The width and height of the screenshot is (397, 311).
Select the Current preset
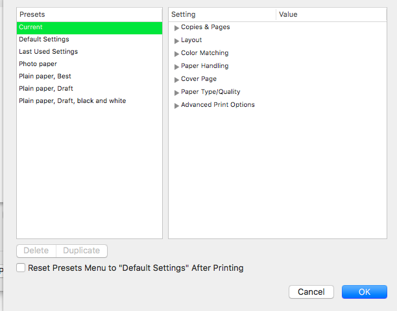coord(89,27)
